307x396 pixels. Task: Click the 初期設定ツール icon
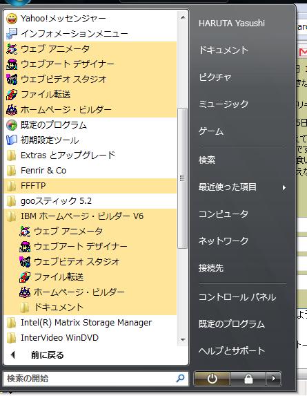(12, 140)
